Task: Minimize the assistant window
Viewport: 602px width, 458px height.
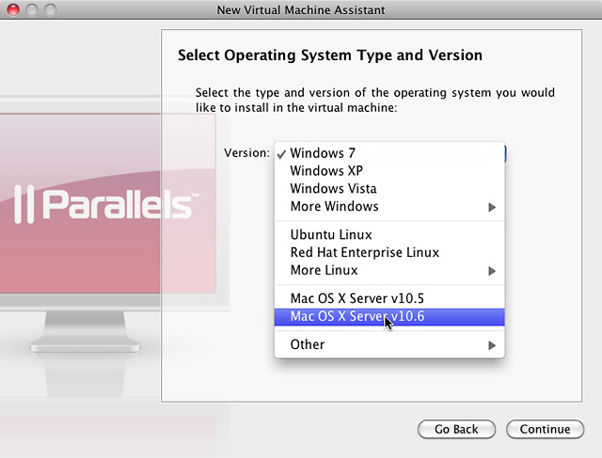Action: pyautogui.click(x=32, y=9)
